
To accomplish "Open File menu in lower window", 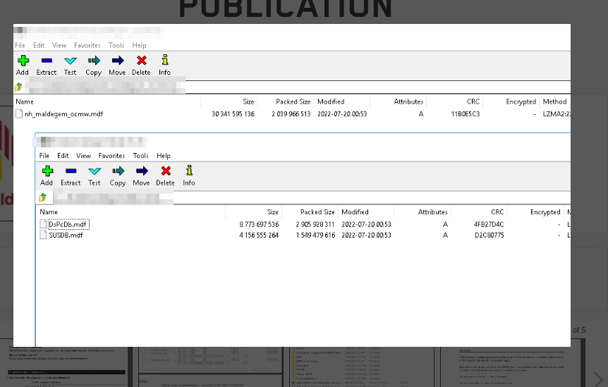I will [44, 156].
